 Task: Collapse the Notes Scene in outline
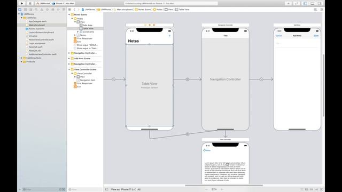point(69,15)
